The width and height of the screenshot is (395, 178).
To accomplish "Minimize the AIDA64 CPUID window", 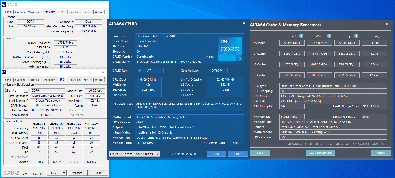I will [x=232, y=23].
